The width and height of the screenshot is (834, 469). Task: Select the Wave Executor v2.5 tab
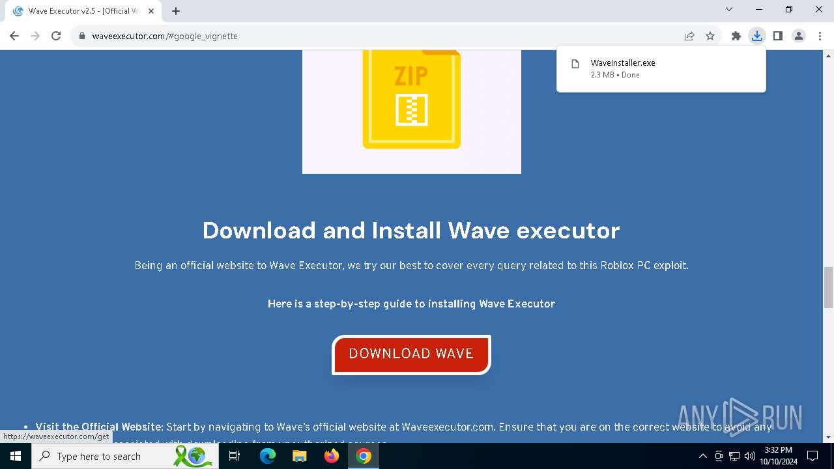(x=83, y=11)
